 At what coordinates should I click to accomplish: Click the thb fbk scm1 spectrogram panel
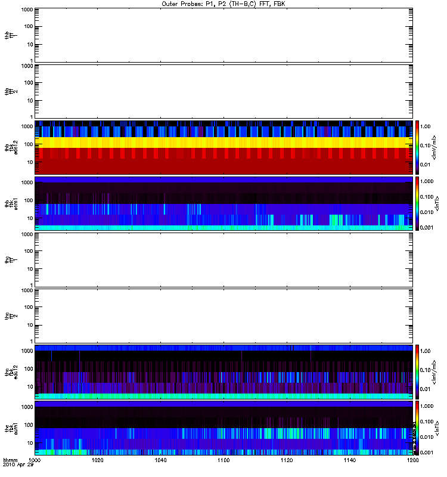(223, 203)
